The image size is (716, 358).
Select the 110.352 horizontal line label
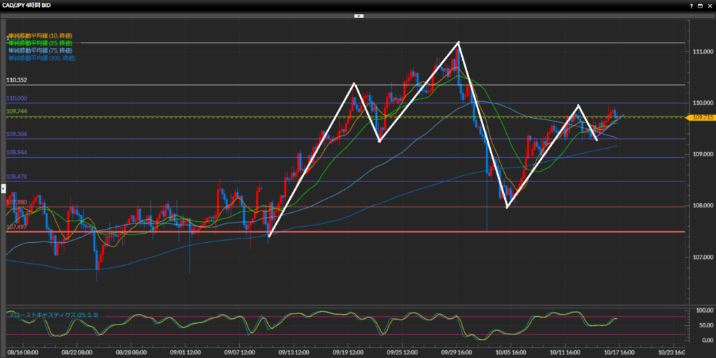[x=16, y=80]
